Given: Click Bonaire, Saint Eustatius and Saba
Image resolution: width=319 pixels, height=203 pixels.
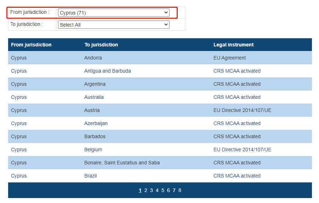Looking at the screenshot, I should click(122, 163).
